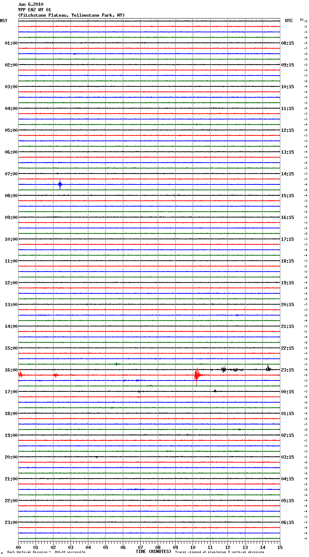
Task: Click the UTC column header
Action: [x=289, y=21]
